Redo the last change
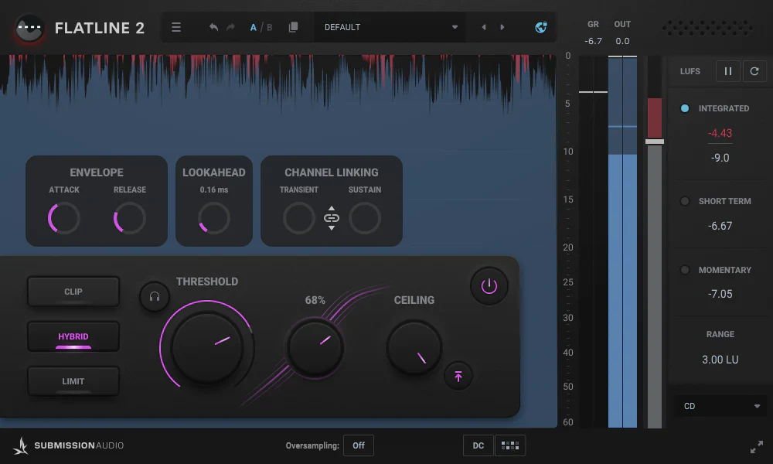 (230, 26)
